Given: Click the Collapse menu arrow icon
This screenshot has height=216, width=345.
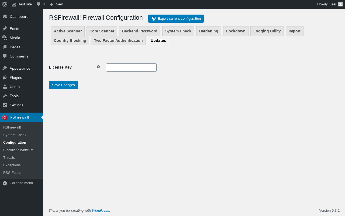Looking at the screenshot, I should 5,183.
